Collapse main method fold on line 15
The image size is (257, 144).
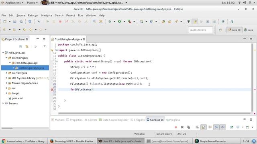click(57, 61)
